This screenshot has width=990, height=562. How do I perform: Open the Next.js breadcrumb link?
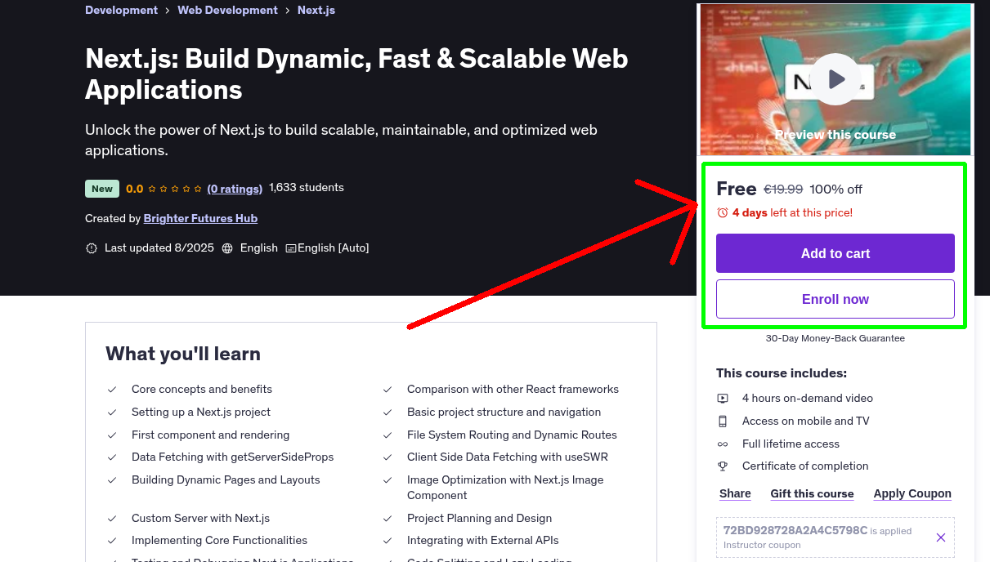tap(316, 10)
